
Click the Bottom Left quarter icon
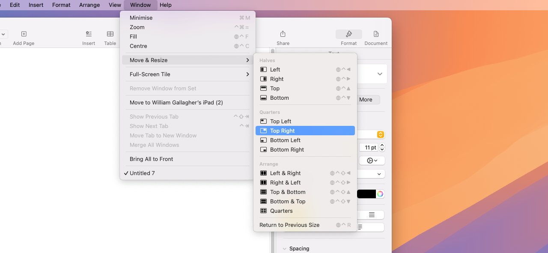[263, 140]
